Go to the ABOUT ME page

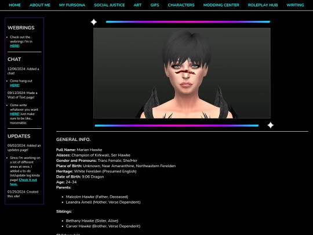click(40, 5)
